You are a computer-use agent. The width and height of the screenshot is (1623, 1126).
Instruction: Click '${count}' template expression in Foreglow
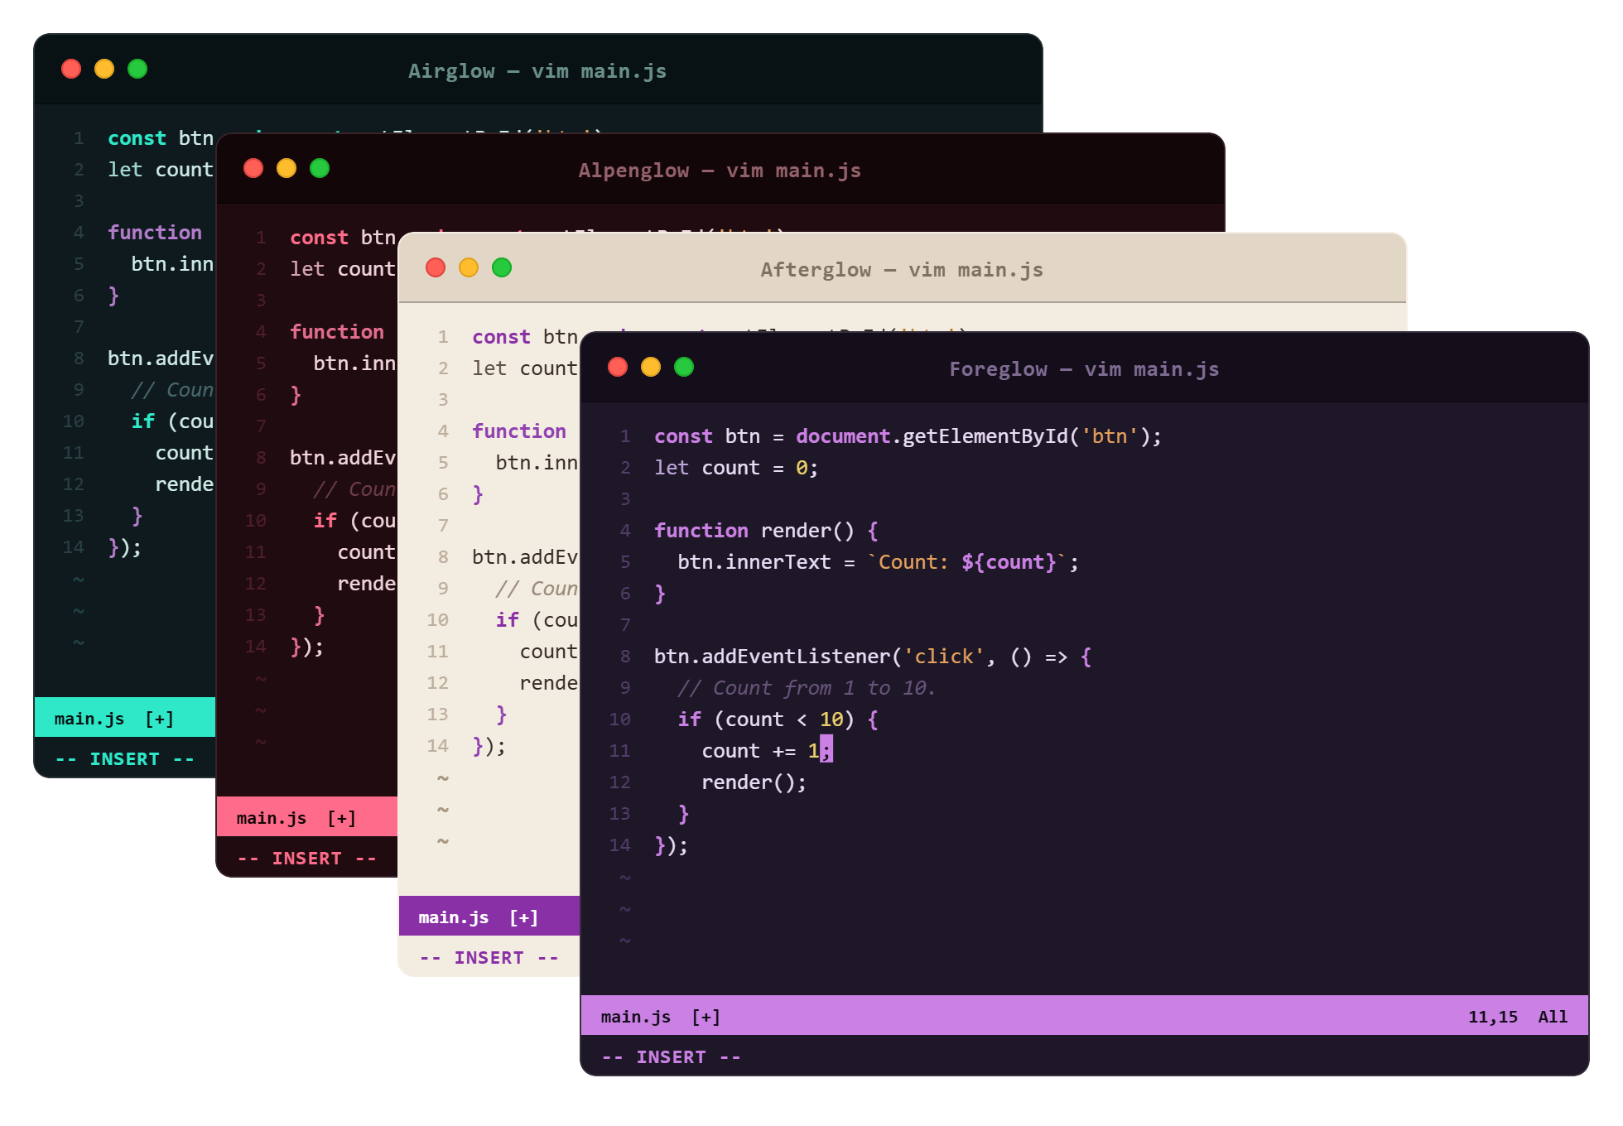coord(1009,562)
